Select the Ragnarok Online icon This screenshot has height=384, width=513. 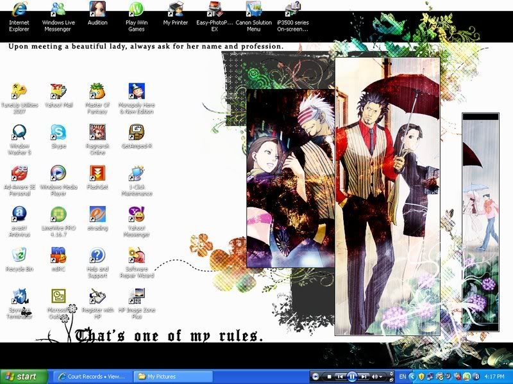97,140
